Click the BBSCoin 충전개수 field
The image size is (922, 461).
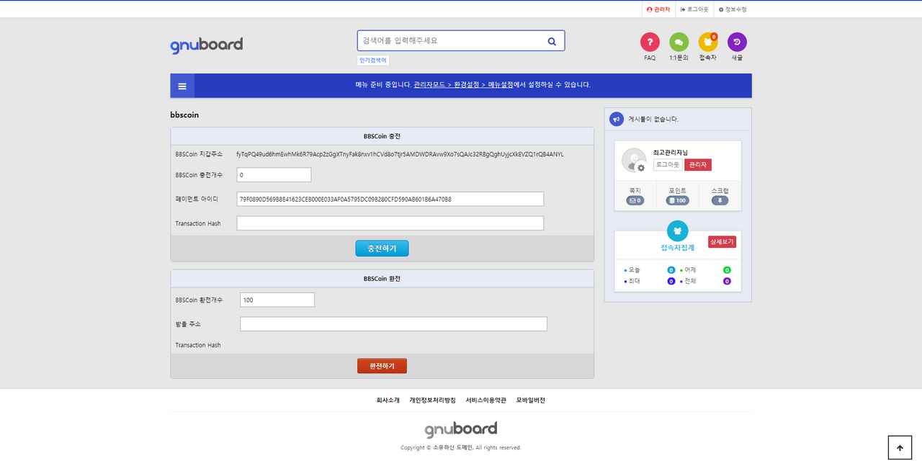coord(274,175)
